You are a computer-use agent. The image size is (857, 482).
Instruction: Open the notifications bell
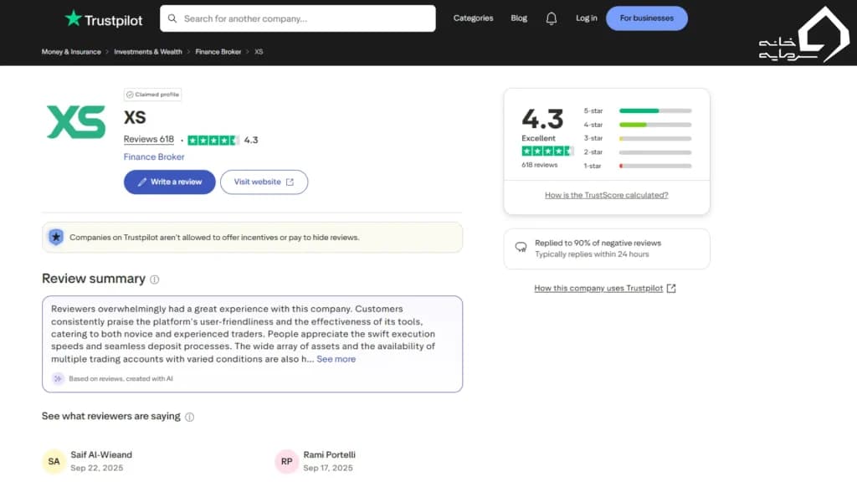pos(551,18)
